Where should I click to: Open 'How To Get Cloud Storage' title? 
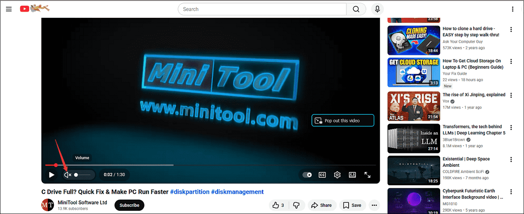point(473,64)
